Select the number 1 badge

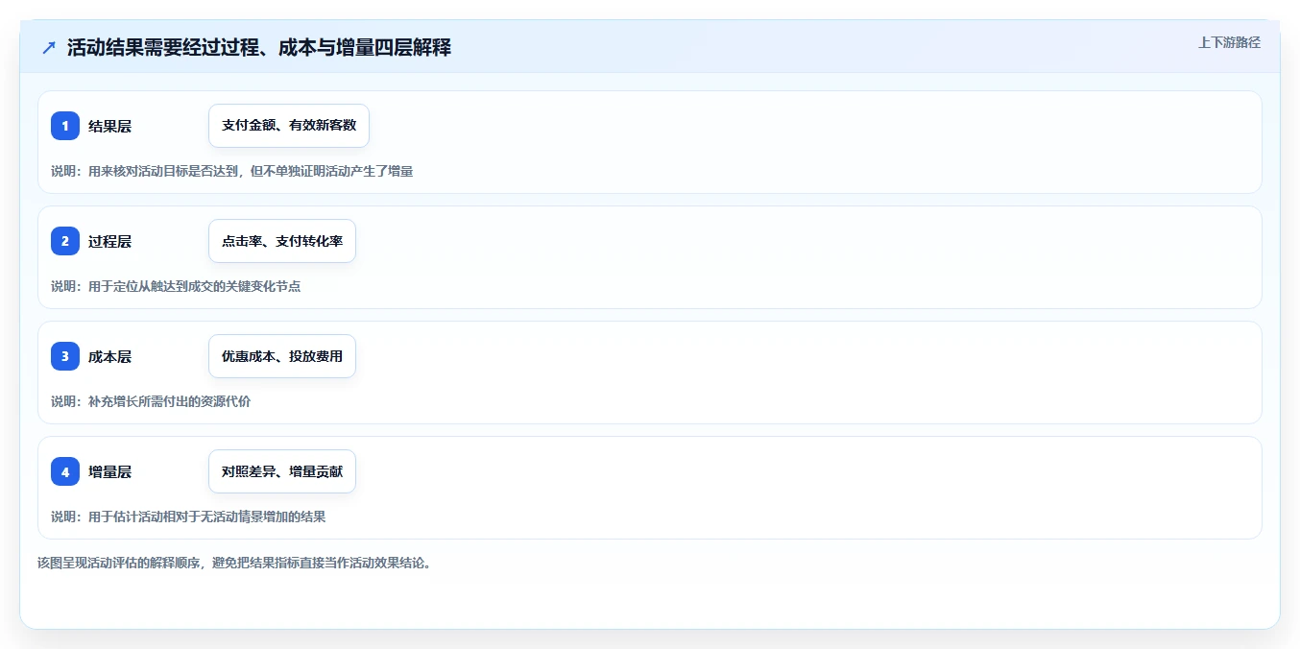pos(65,126)
